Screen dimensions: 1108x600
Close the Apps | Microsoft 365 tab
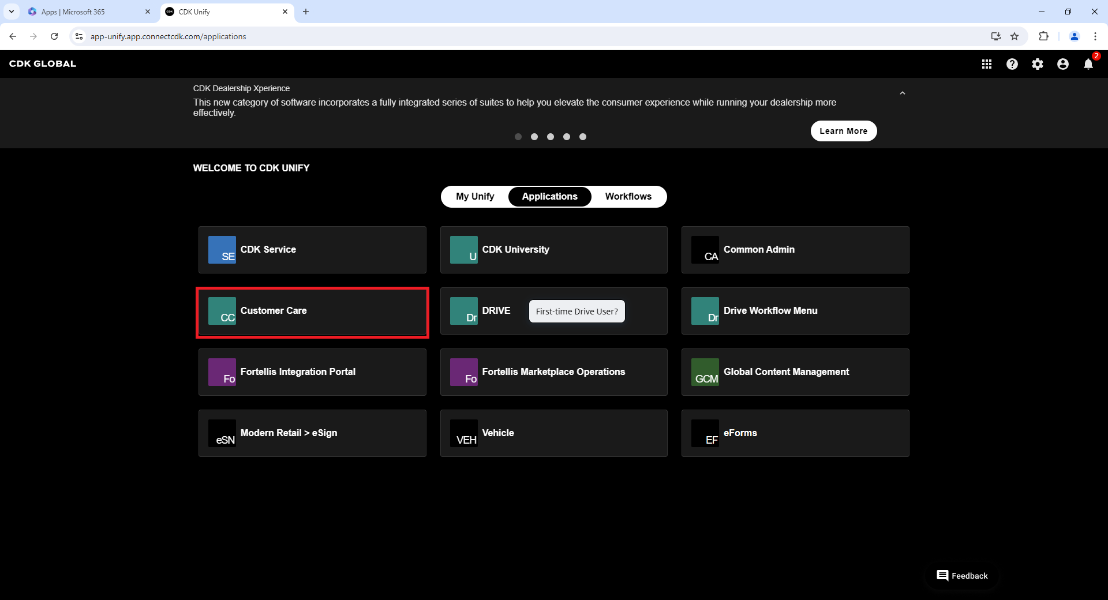tap(148, 12)
